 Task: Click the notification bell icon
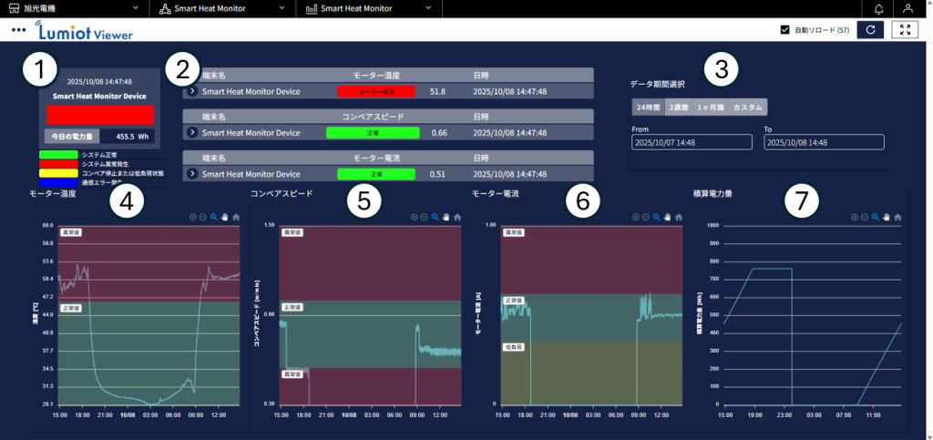coord(878,9)
